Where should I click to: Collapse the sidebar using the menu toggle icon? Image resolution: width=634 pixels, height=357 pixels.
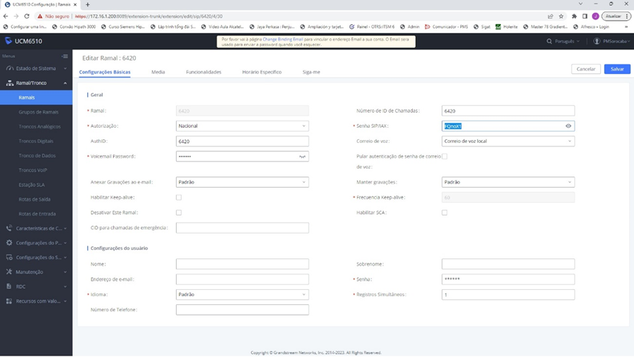tap(64, 56)
